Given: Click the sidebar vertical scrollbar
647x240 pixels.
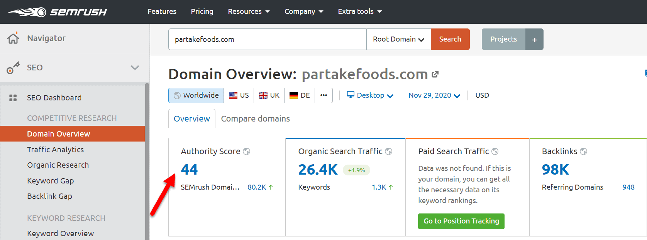Looking at the screenshot, I should (x=147, y=162).
